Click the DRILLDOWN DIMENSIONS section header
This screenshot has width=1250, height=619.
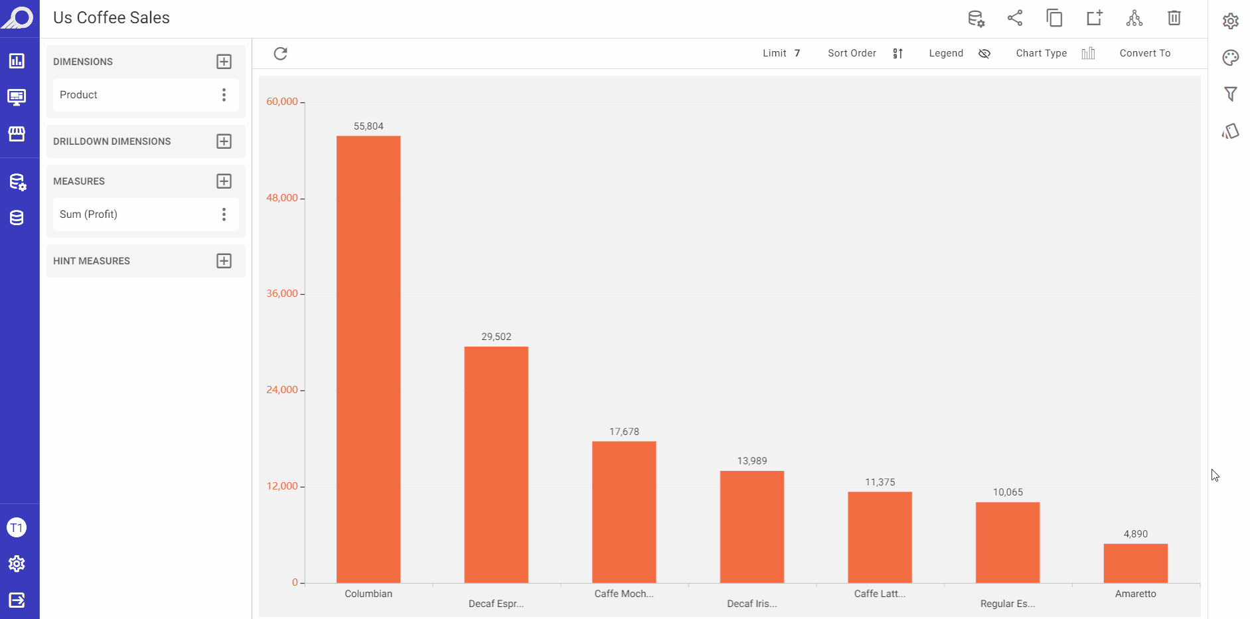pos(112,141)
